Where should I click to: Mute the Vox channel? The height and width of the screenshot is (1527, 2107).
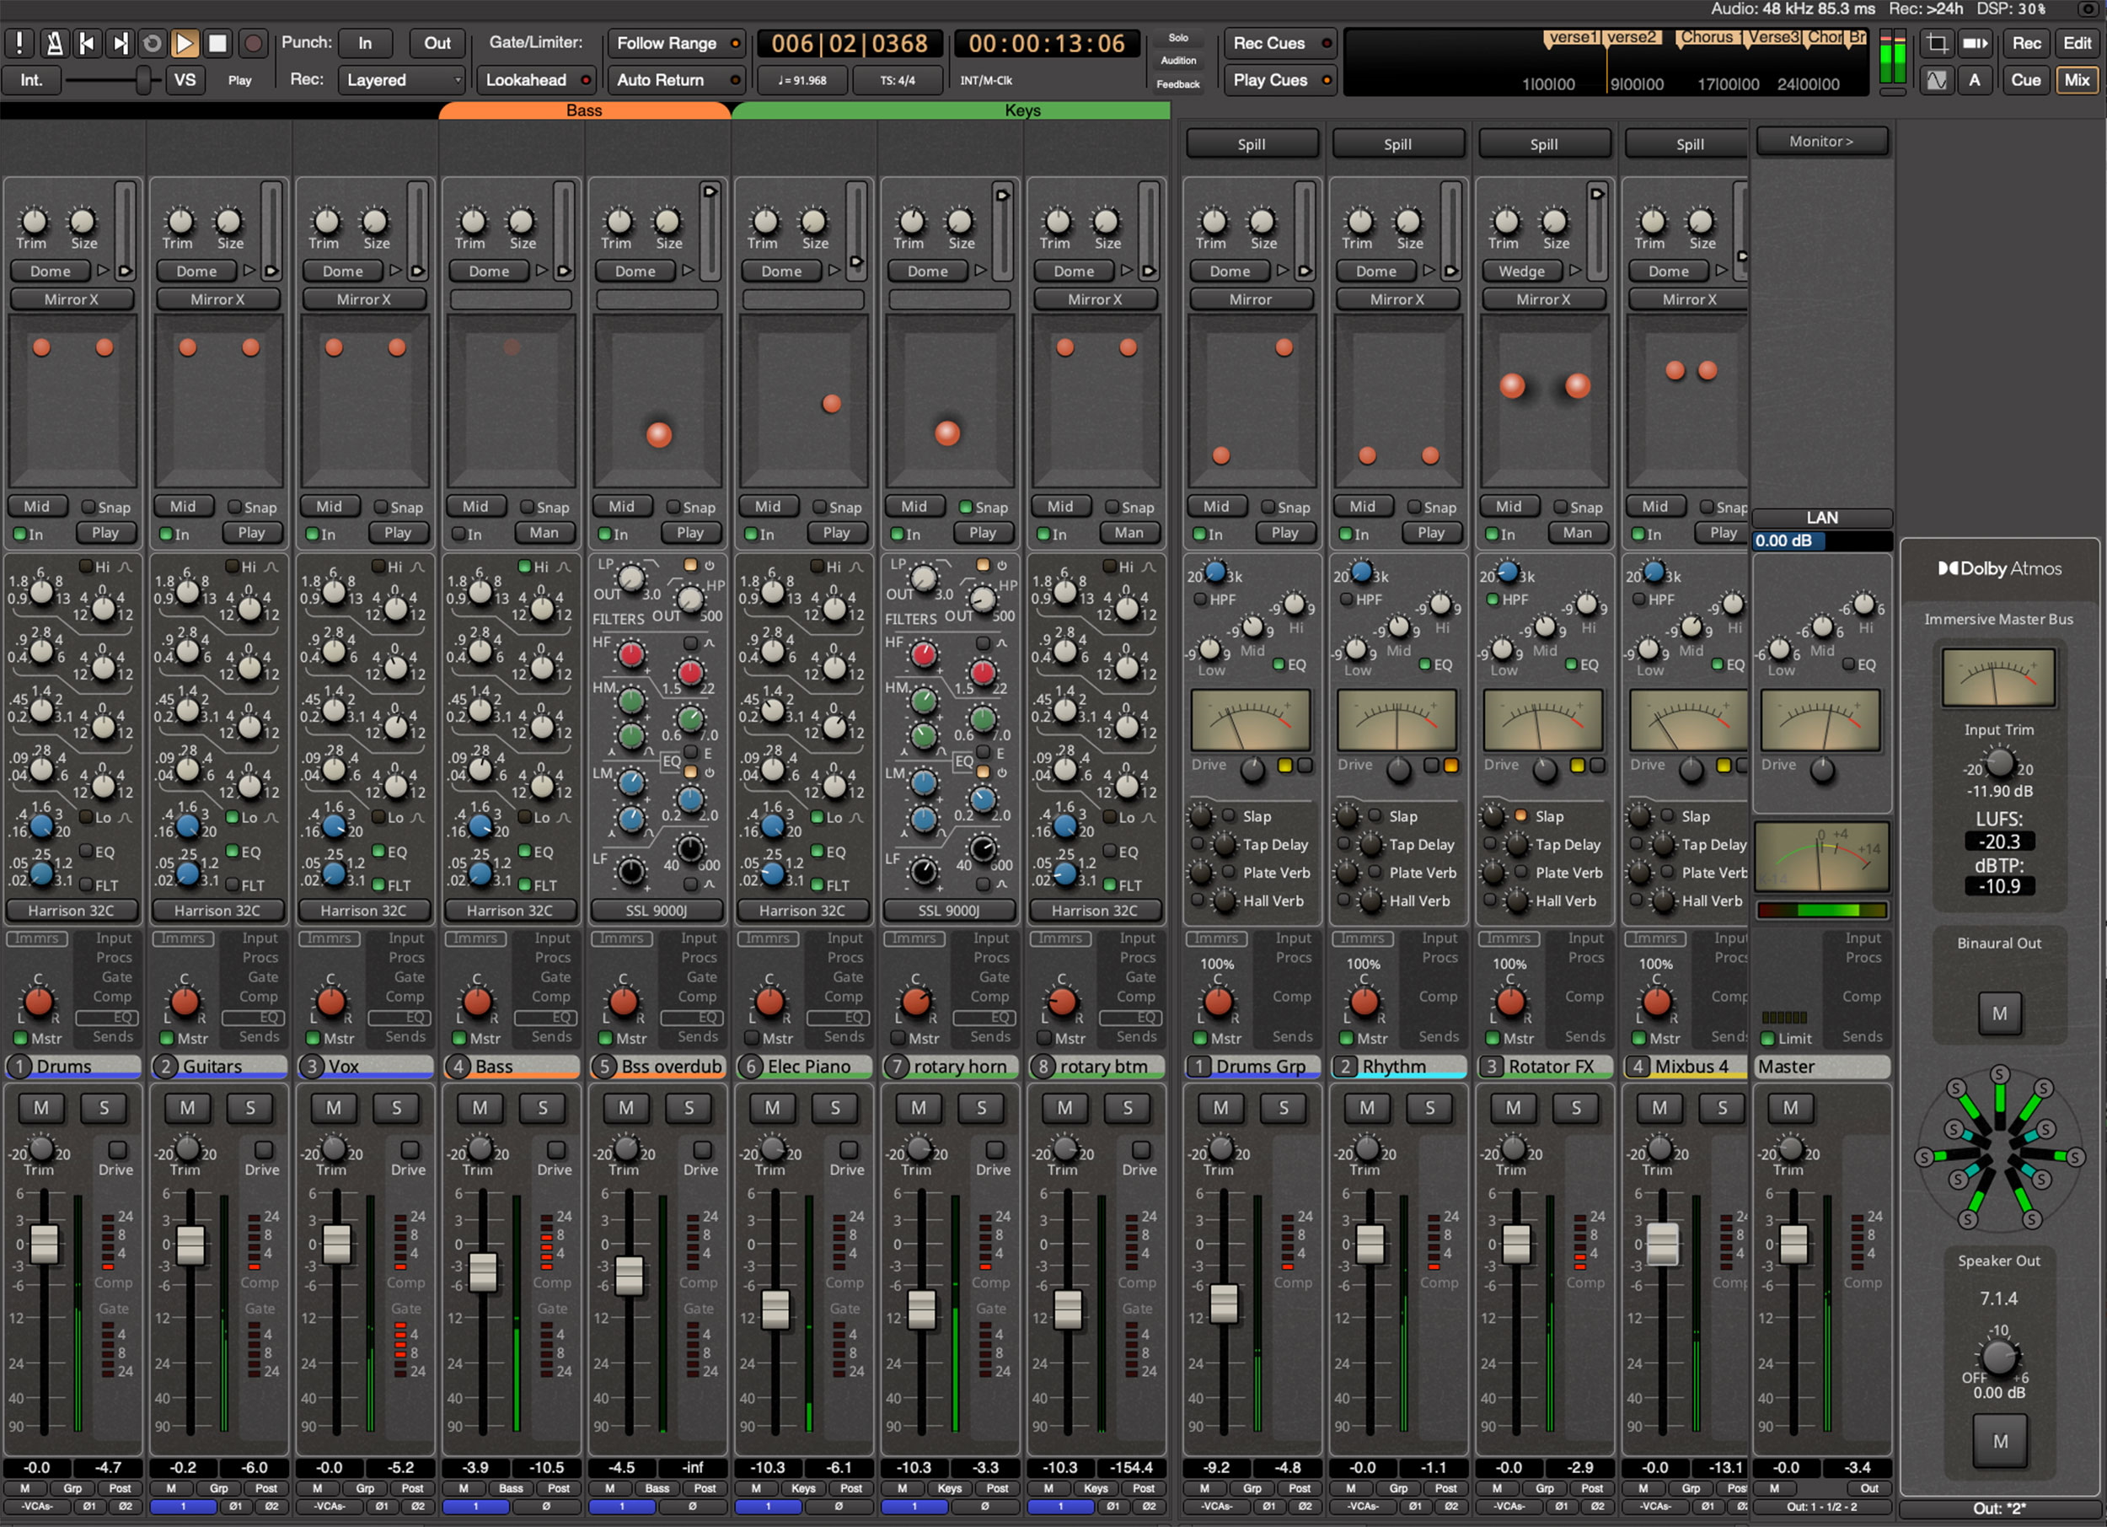(334, 1108)
